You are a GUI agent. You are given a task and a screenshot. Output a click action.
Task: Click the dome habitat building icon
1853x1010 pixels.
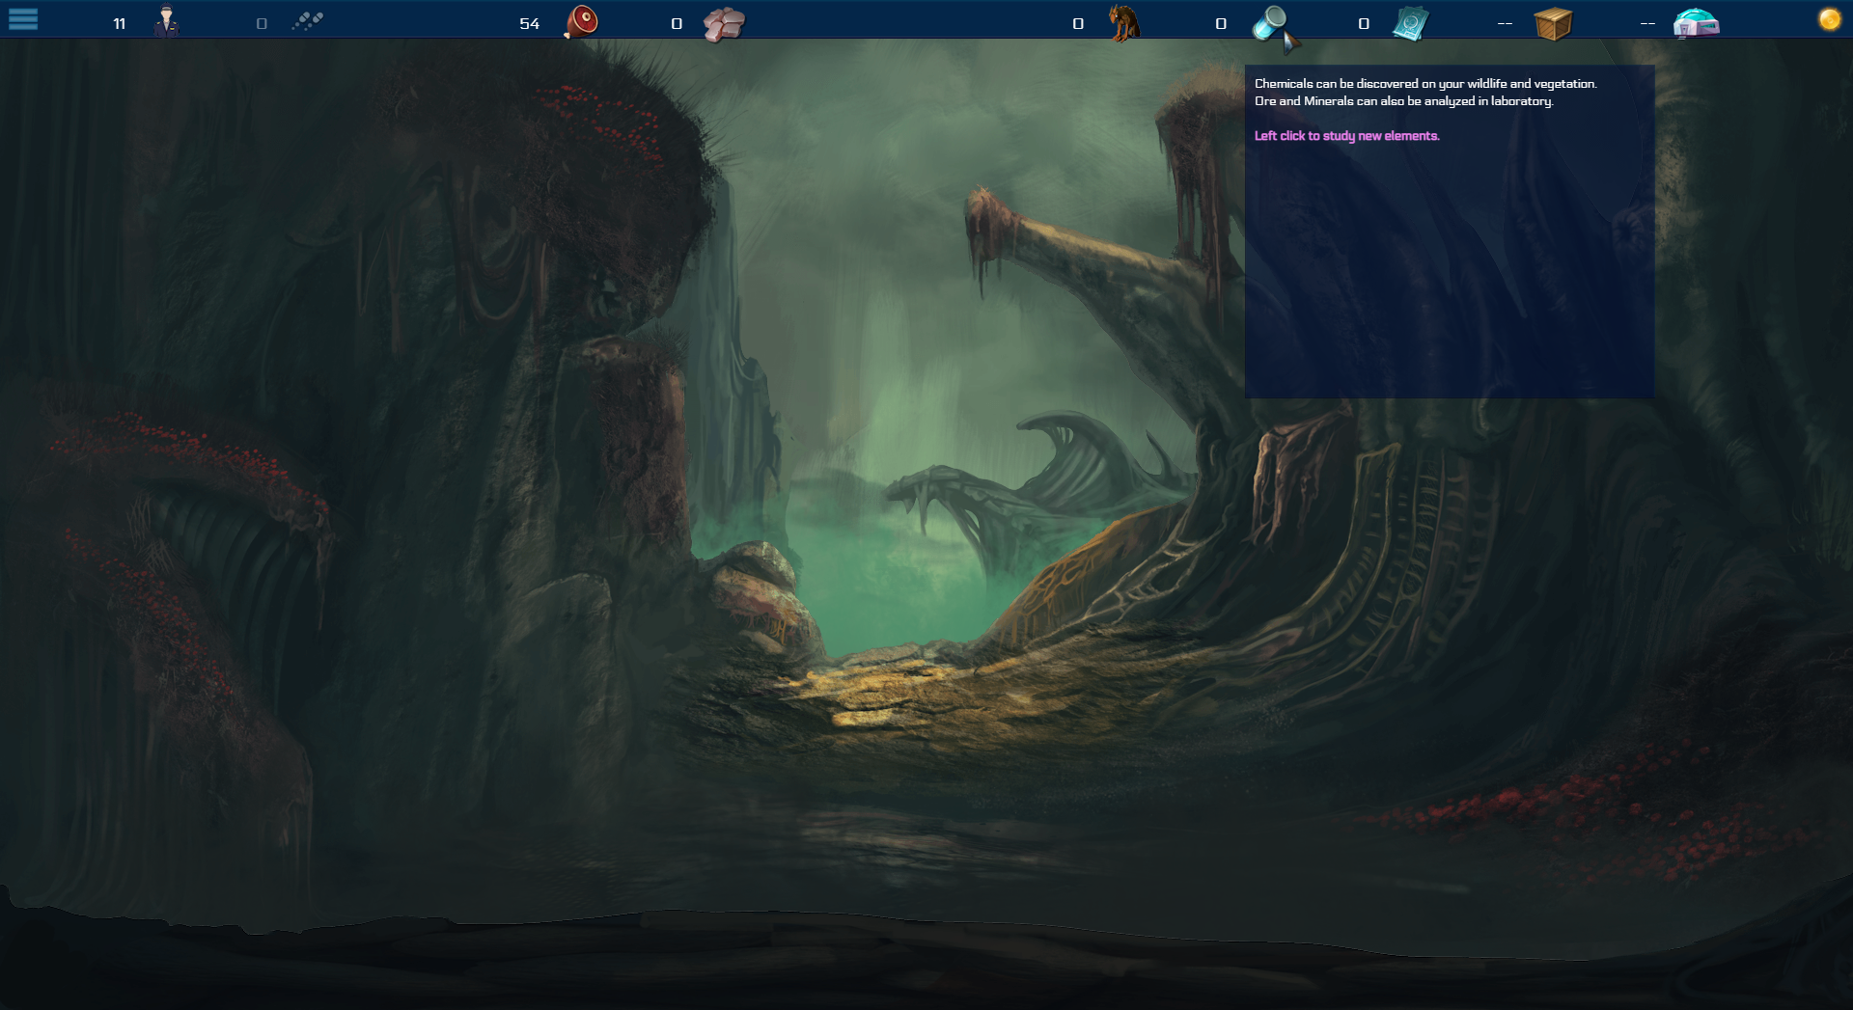[1696, 22]
